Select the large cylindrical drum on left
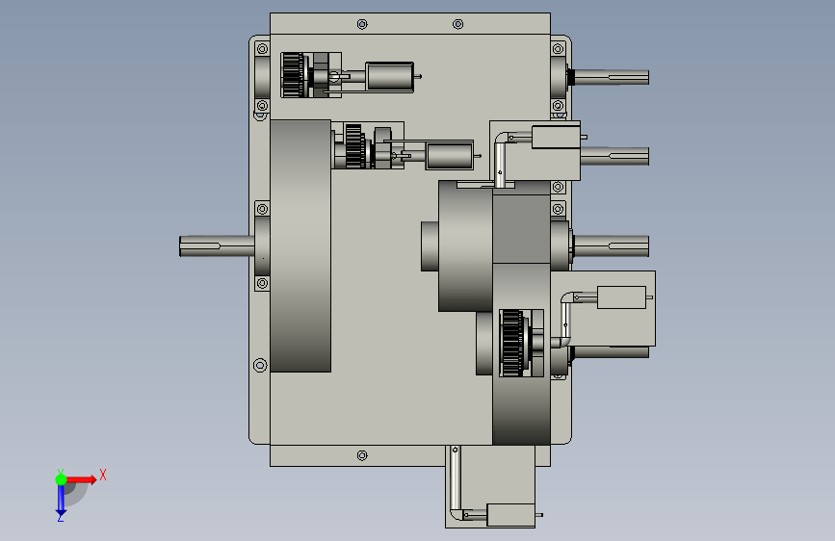 pyautogui.click(x=300, y=246)
